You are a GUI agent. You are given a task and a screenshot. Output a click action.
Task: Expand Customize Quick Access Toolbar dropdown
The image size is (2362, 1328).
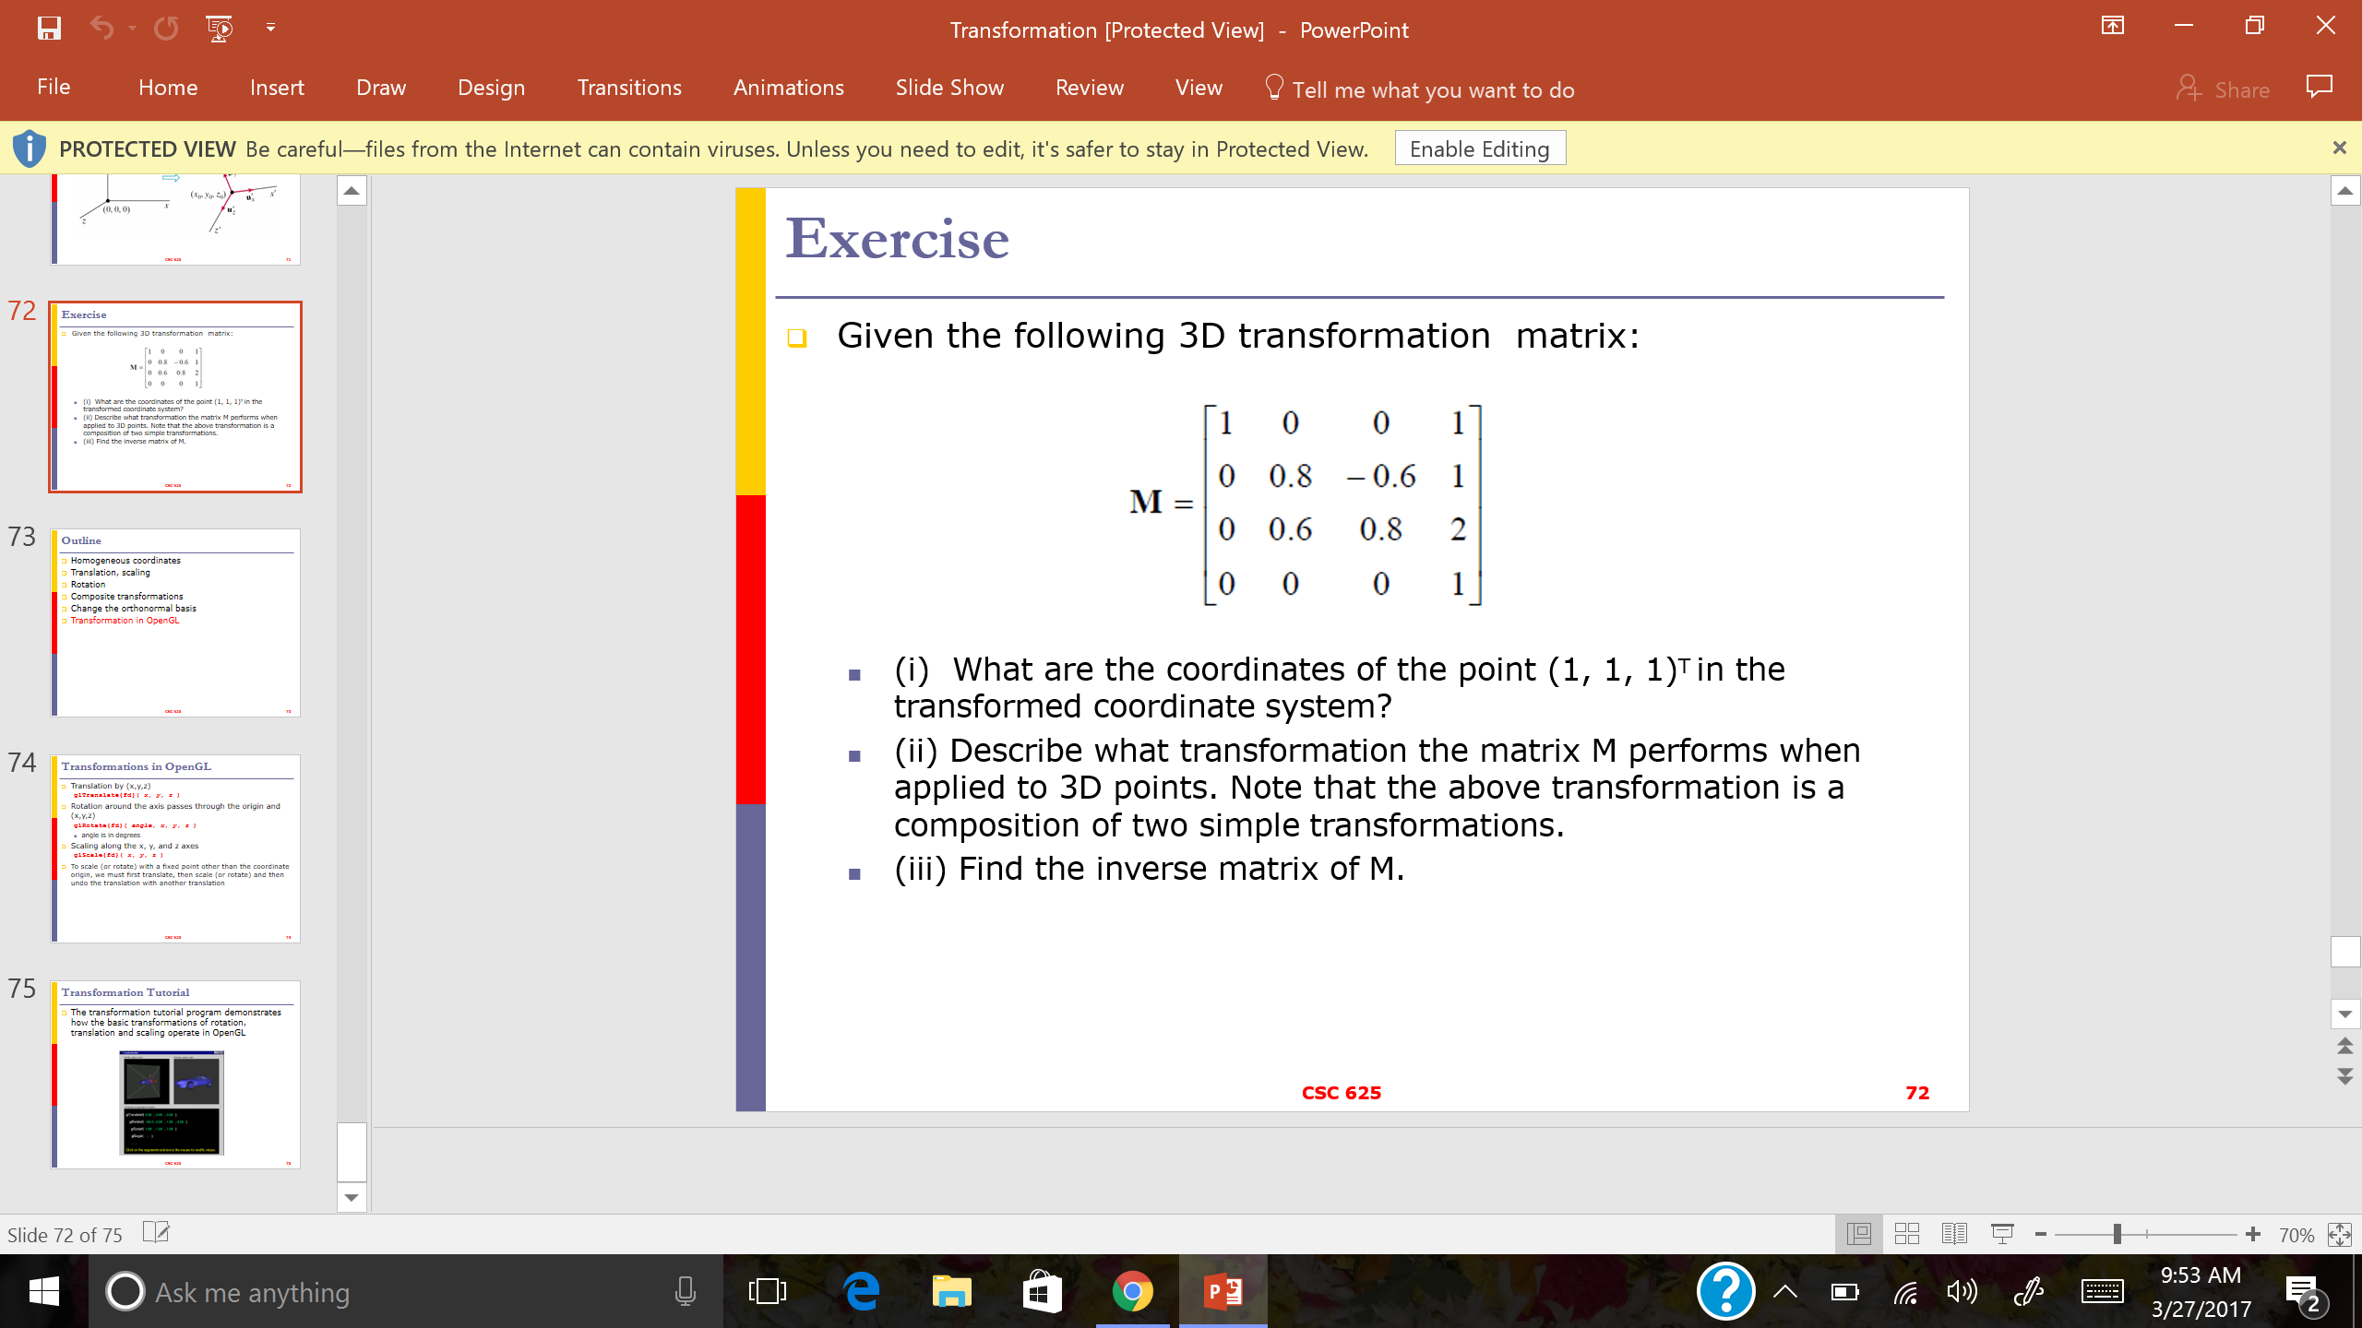(x=270, y=29)
